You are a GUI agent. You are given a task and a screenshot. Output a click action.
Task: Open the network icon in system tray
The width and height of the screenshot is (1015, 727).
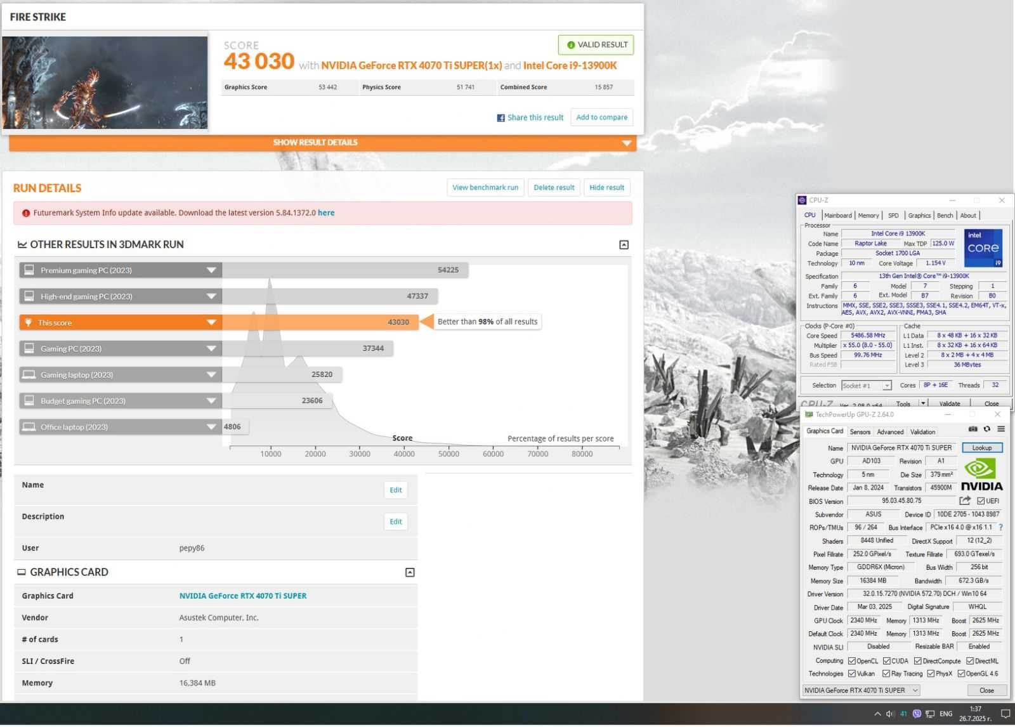click(x=930, y=714)
